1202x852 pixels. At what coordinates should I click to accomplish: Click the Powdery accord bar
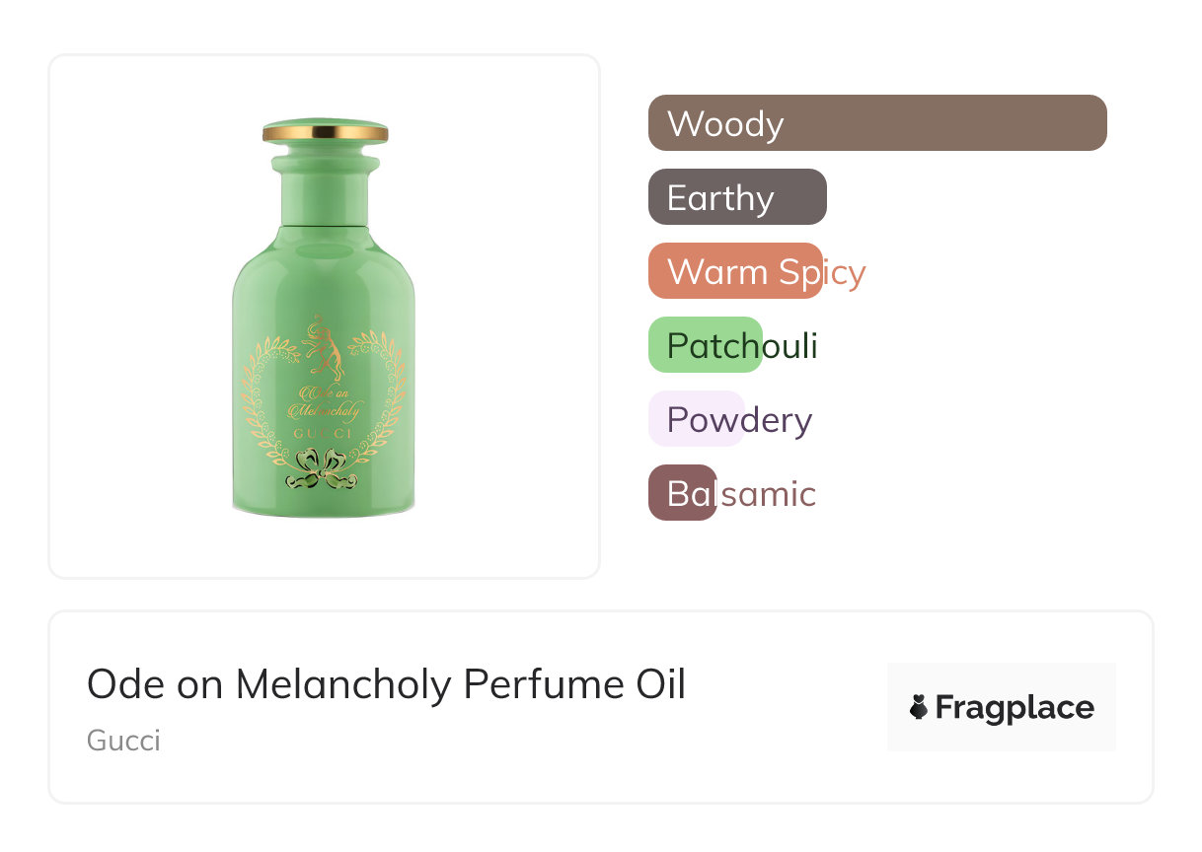(x=696, y=419)
